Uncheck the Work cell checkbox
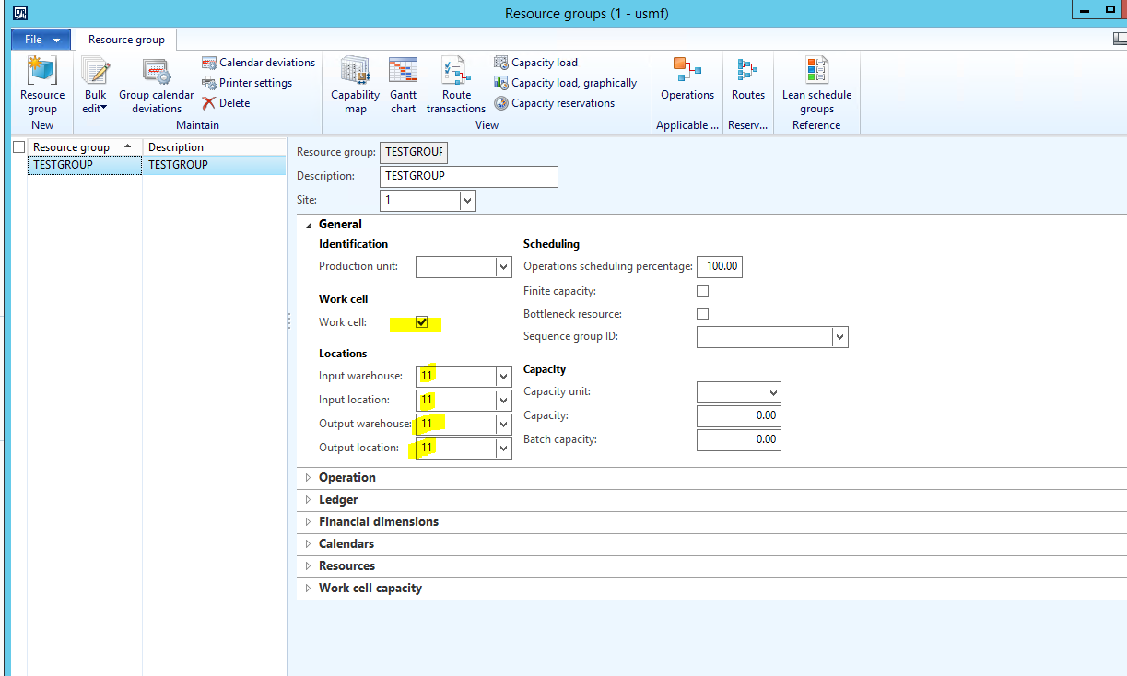 422,322
